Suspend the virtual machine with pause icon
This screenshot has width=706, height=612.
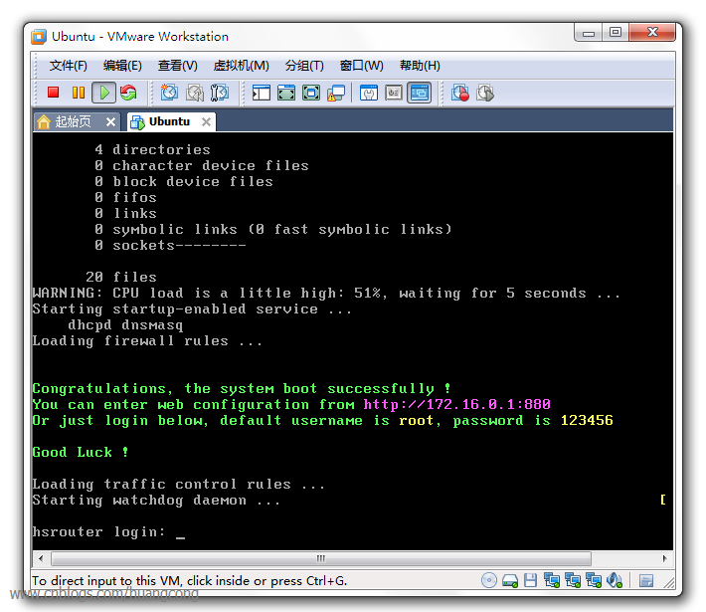coord(79,93)
